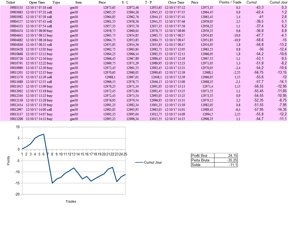Select open time 12/10/17 12:55 sell
The width and height of the screenshot is (288, 231).
tap(39, 82)
